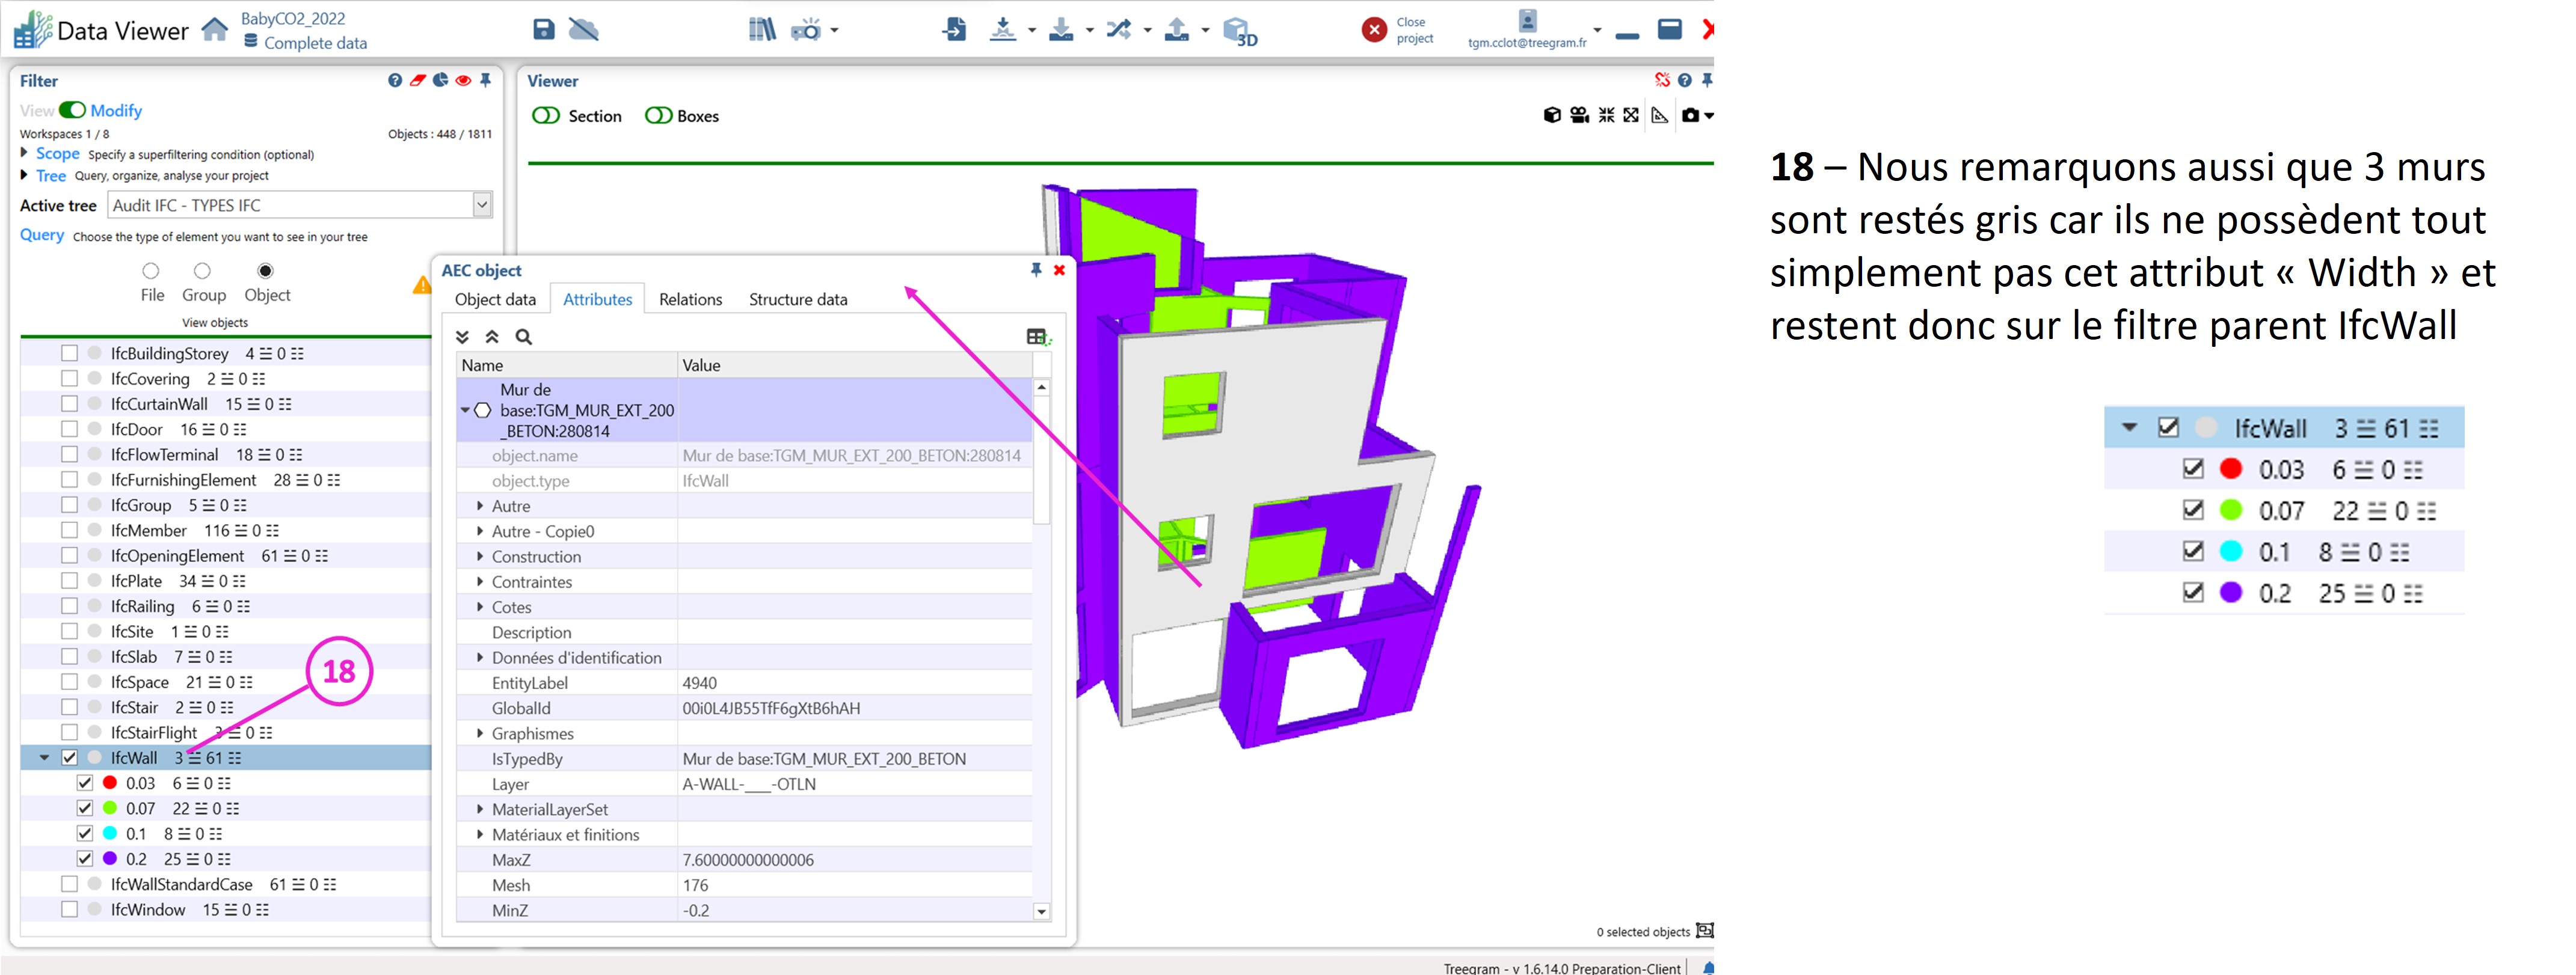This screenshot has width=2576, height=975.
Task: Check the IfcDoor checkbox
Action: 69,430
